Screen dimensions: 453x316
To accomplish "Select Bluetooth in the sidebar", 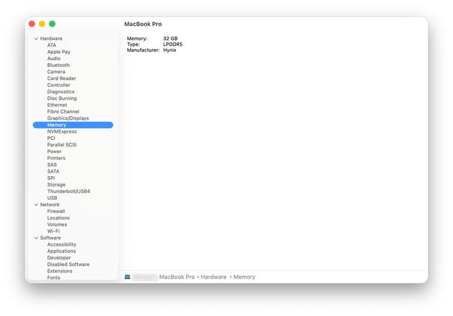I will click(x=58, y=65).
